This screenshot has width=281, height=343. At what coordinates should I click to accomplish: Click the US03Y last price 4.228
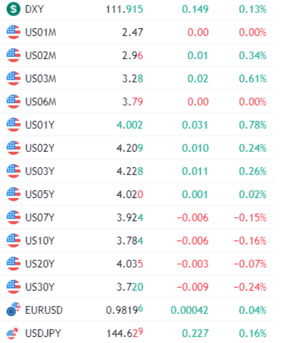pyautogui.click(x=130, y=171)
